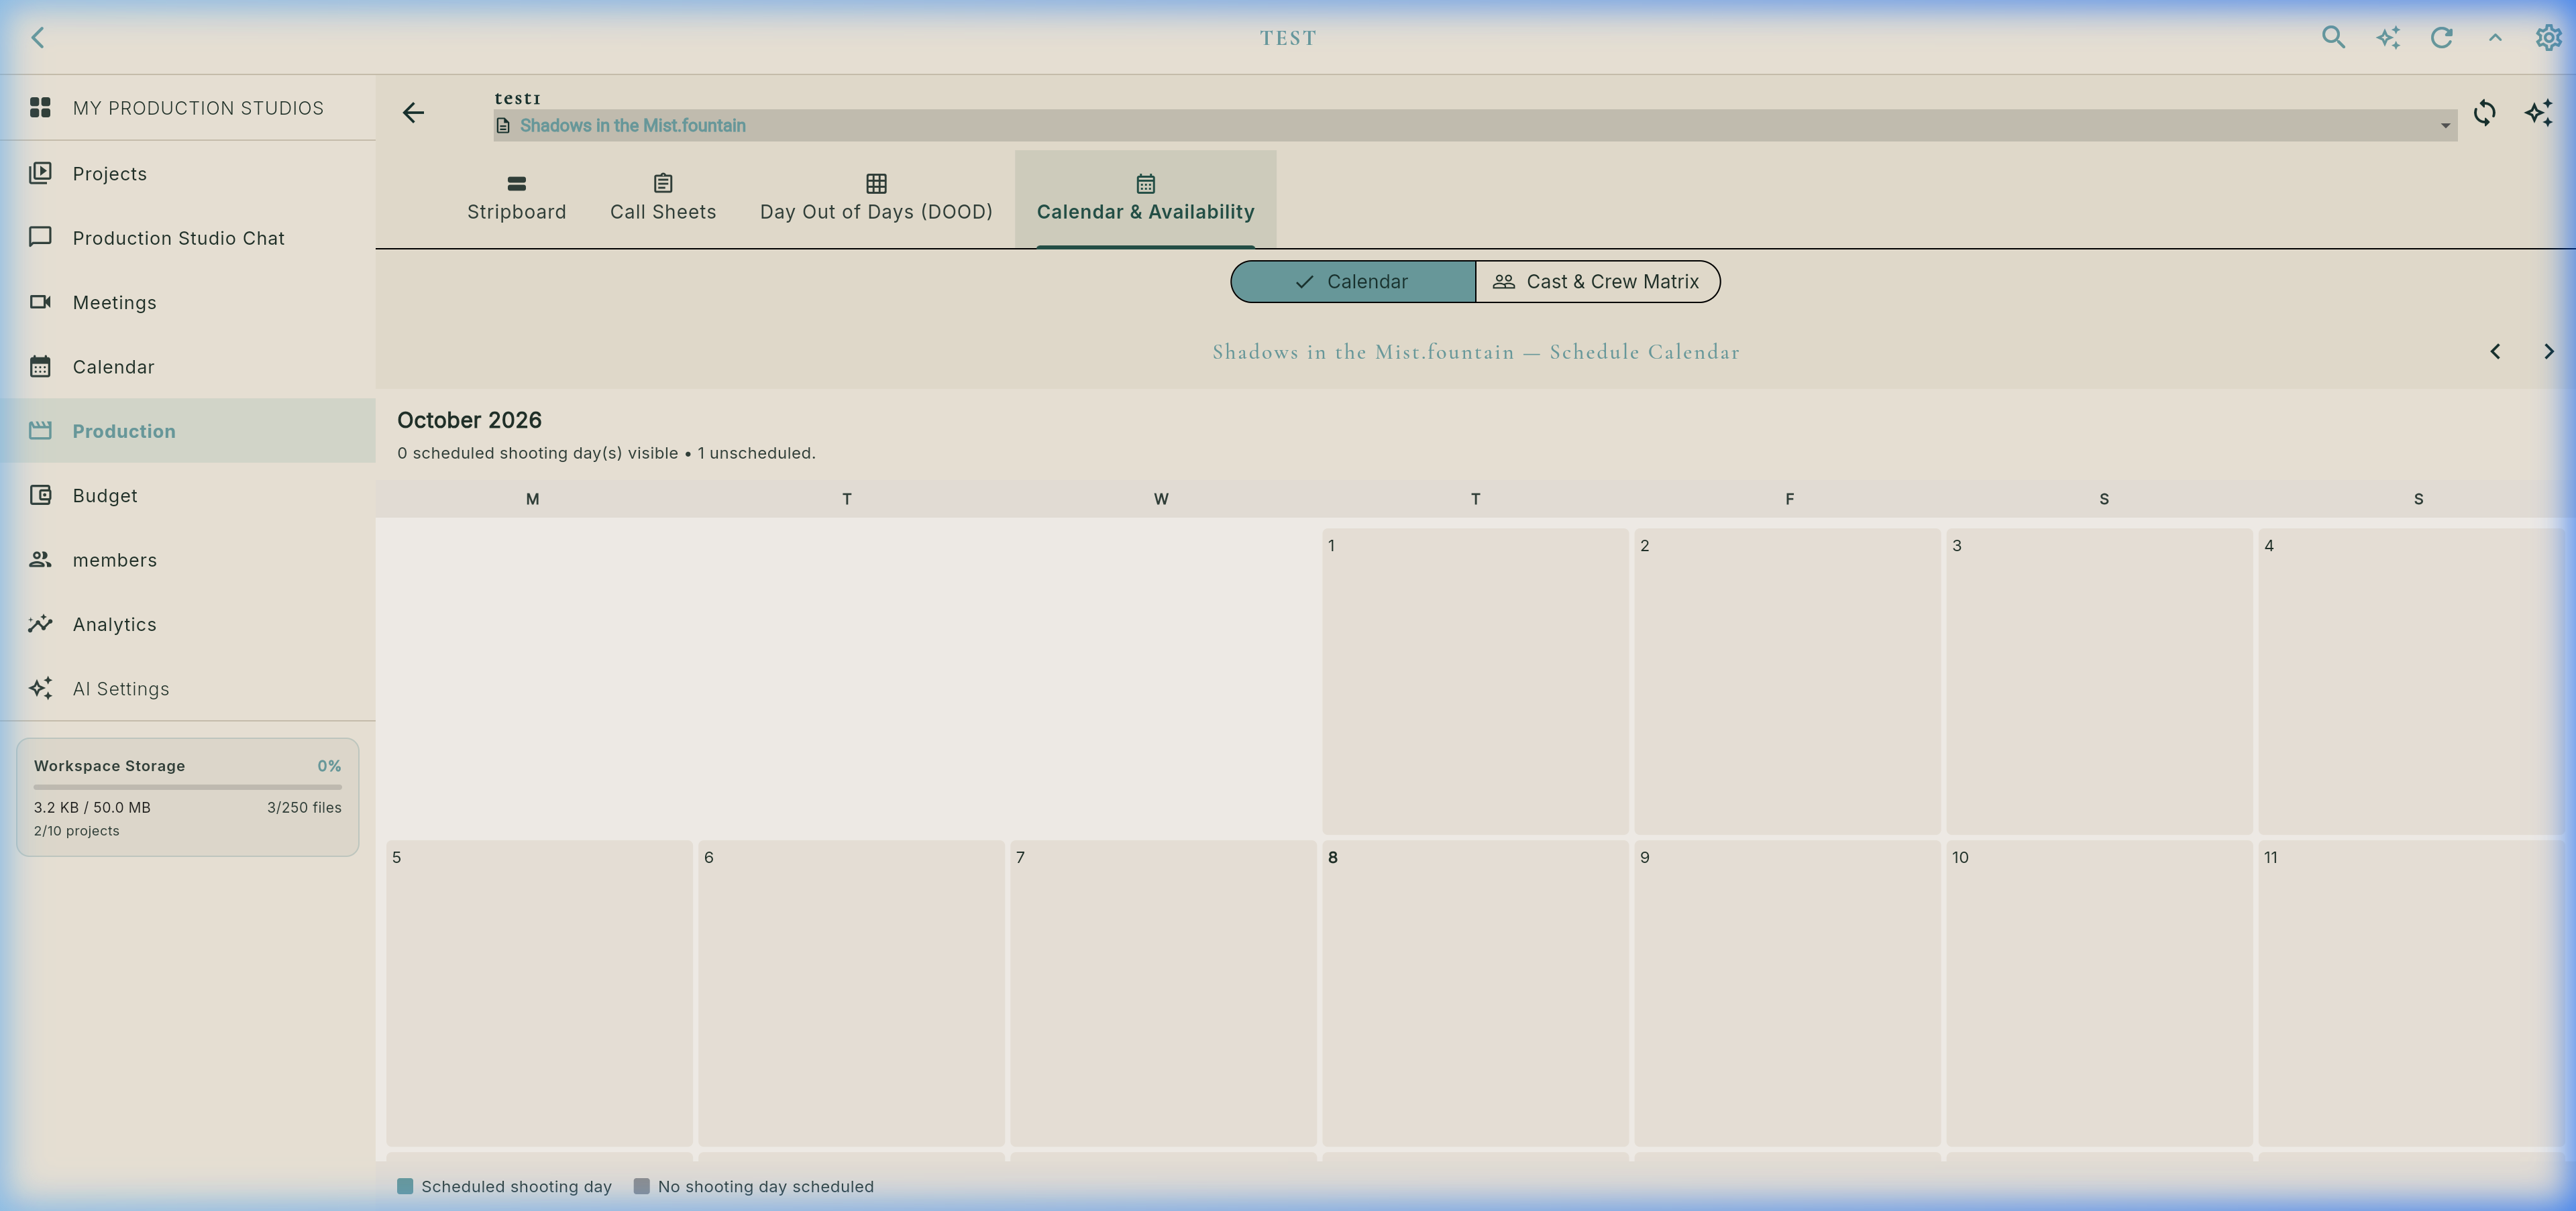Select the October 8 day cell
The height and width of the screenshot is (1211, 2576).
(x=1475, y=993)
